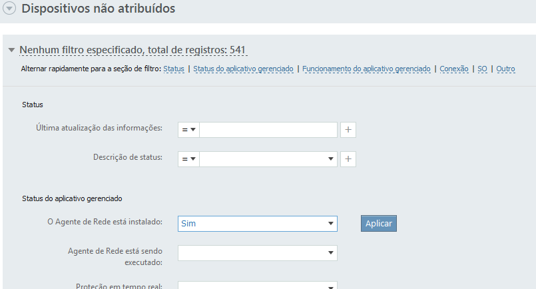
Task: Open Agente de Rede está instalado dropdown
Action: (258, 223)
